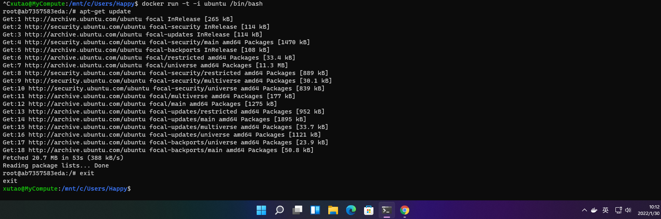Click the 'Get:7' focal/universe 11.3 MB line
The width and height of the screenshot is (661, 219).
pyautogui.click(x=145, y=65)
